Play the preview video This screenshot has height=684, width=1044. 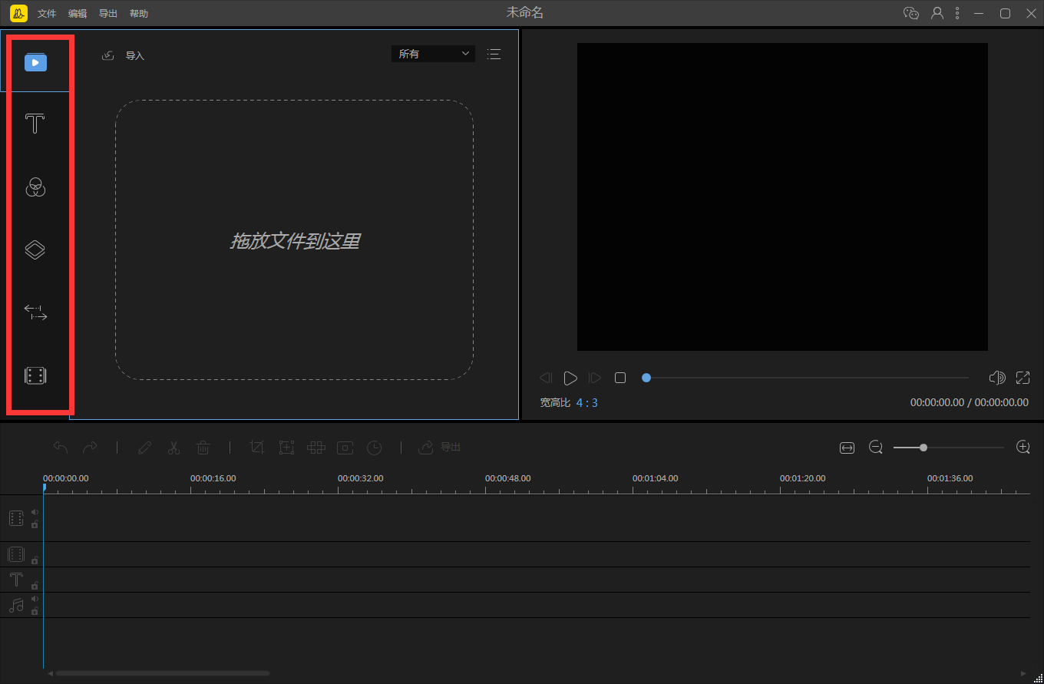coord(570,378)
